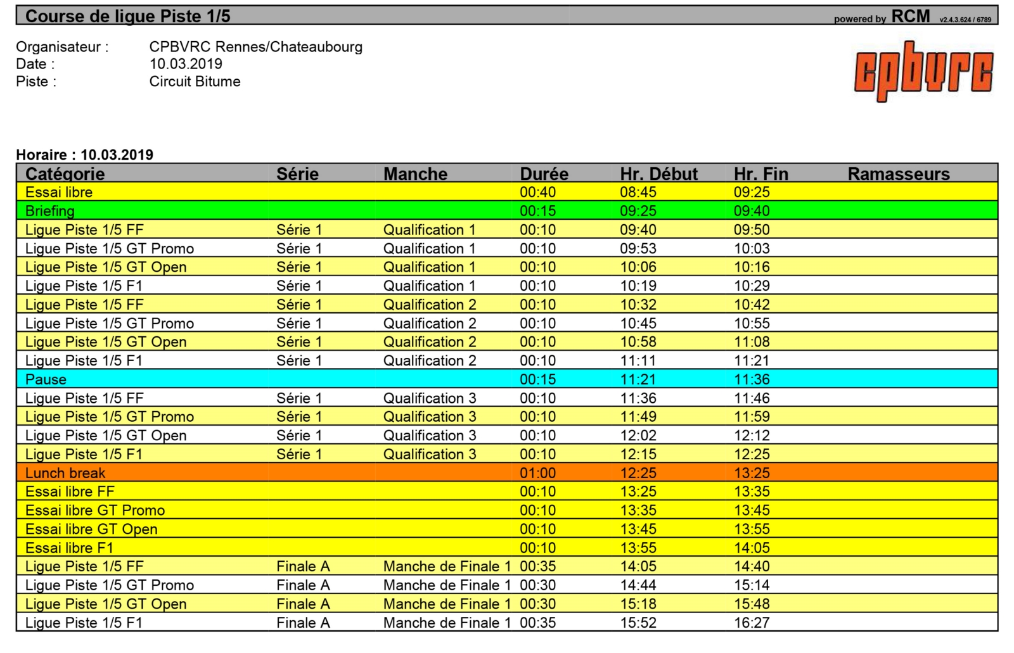
Task: Click the cyan Pause row label
Action: [46, 379]
